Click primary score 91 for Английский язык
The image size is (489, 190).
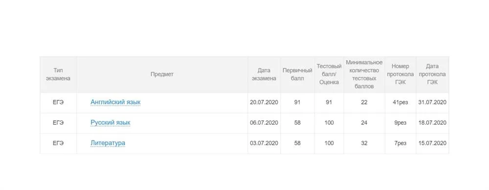[x=297, y=102]
